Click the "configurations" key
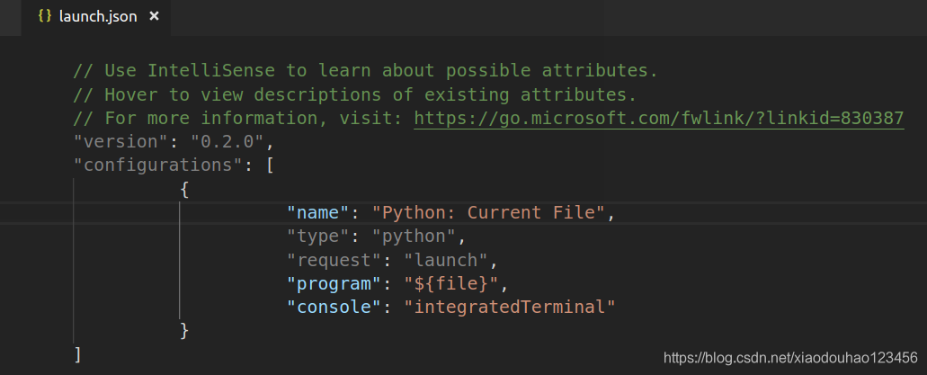927x375 pixels. (158, 165)
